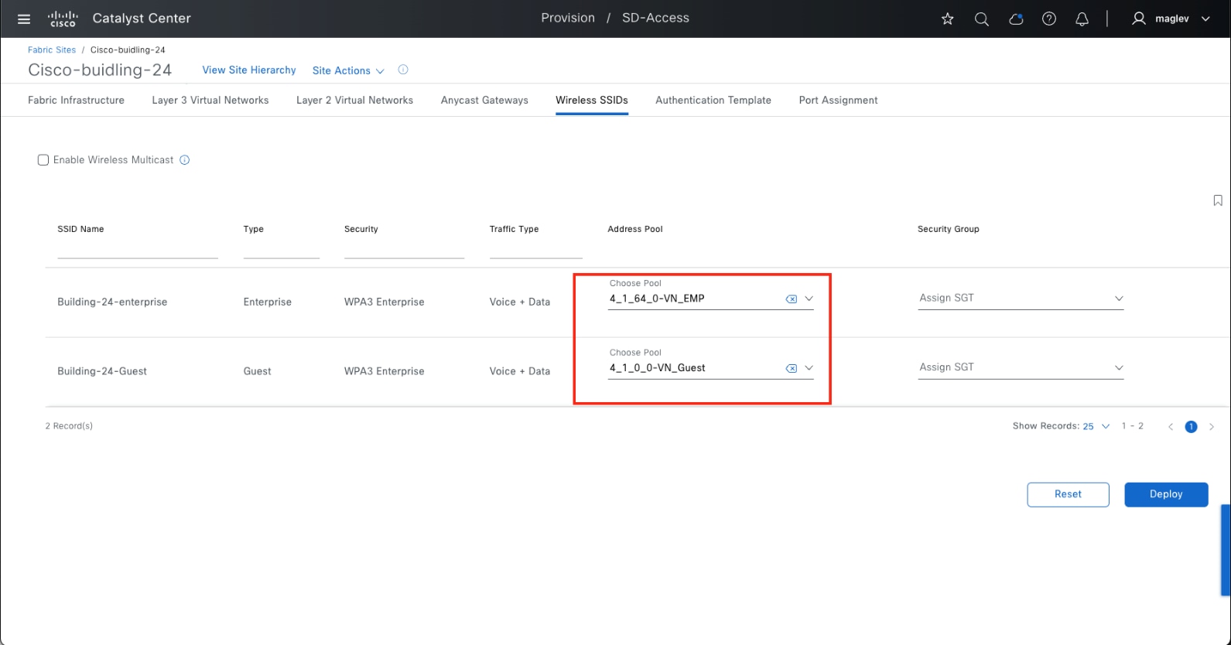Expand the Show Records count dropdown

tap(1096, 427)
